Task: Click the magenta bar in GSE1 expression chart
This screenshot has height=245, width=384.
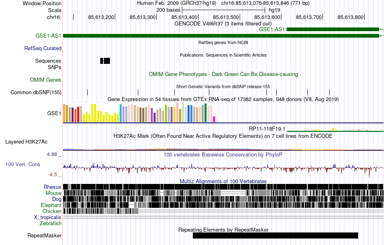Action: pyautogui.click(x=214, y=119)
